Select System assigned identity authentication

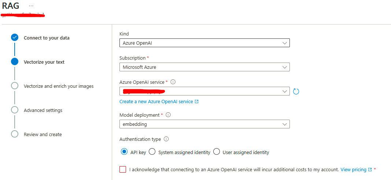point(152,151)
